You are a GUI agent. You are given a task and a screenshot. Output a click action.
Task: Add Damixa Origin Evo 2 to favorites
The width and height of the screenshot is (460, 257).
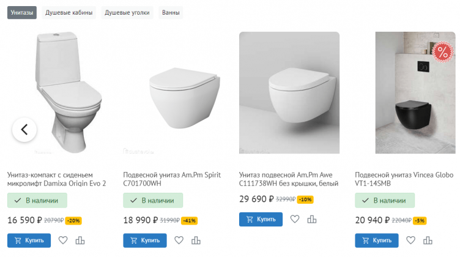pos(63,240)
